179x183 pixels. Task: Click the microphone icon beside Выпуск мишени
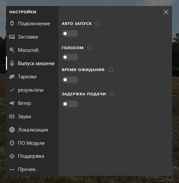click(x=12, y=63)
